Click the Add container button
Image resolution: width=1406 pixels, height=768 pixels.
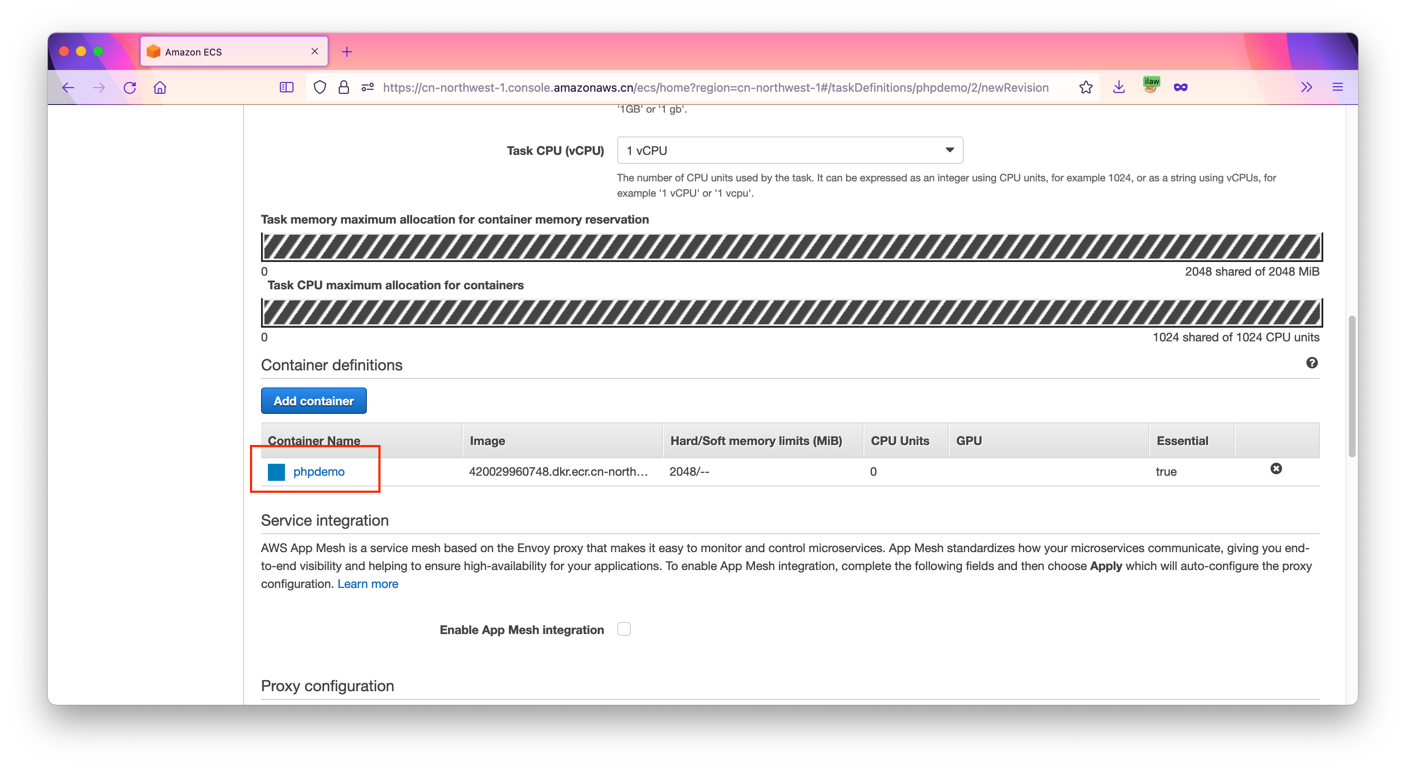314,401
